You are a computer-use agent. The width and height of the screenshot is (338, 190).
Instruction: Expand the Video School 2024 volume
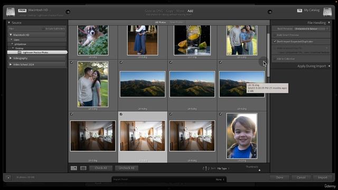coord(11,64)
